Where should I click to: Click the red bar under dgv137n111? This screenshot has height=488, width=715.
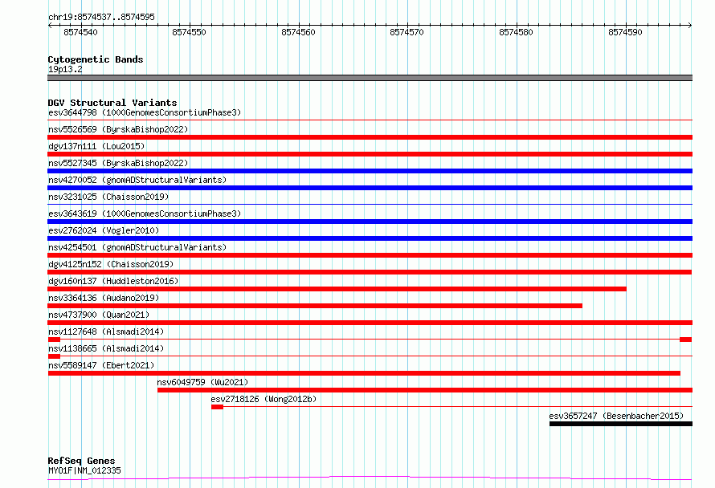pos(370,154)
